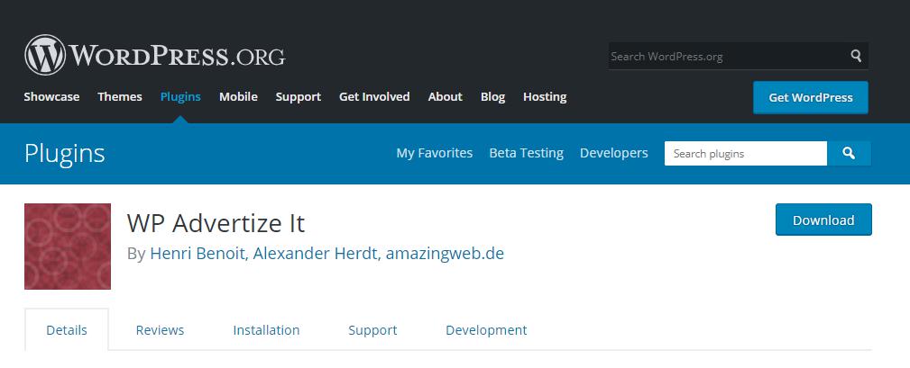Go to the Themes menu item
Image resolution: width=910 pixels, height=368 pixels.
(x=120, y=96)
